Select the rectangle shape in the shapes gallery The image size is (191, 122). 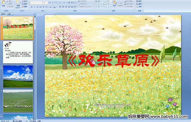[106, 1]
